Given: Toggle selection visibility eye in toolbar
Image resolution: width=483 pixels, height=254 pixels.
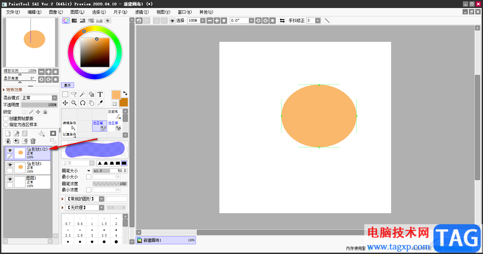Looking at the screenshot, I should pos(172,21).
